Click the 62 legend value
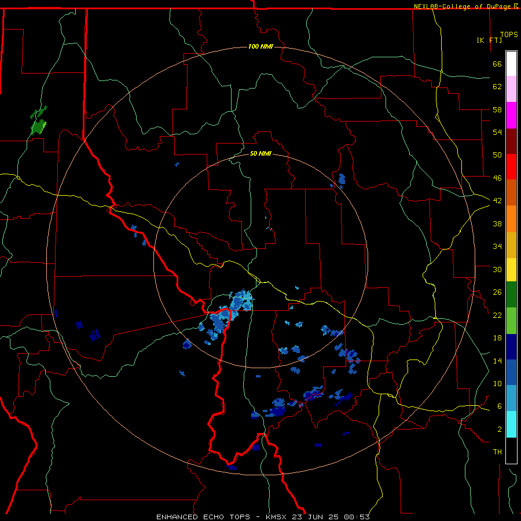This screenshot has height=521, width=521. [497, 87]
